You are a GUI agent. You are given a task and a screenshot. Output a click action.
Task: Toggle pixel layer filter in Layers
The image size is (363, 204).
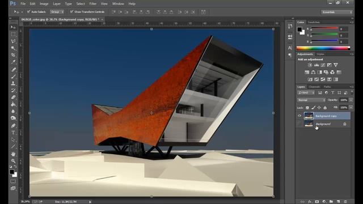(x=320, y=93)
